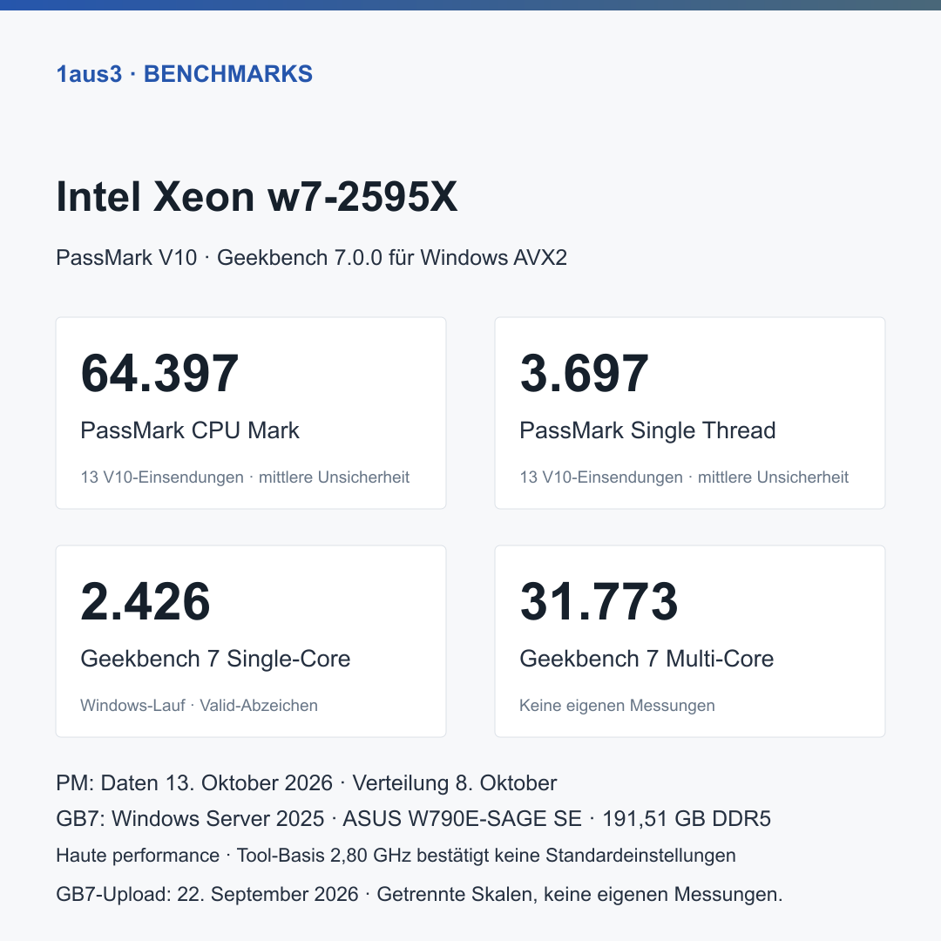The image size is (941, 941).
Task: Click the Keine eigenen Messungen card note
Action: click(x=617, y=705)
